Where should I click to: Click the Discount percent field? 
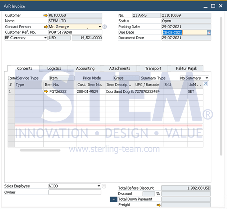coord(149,194)
